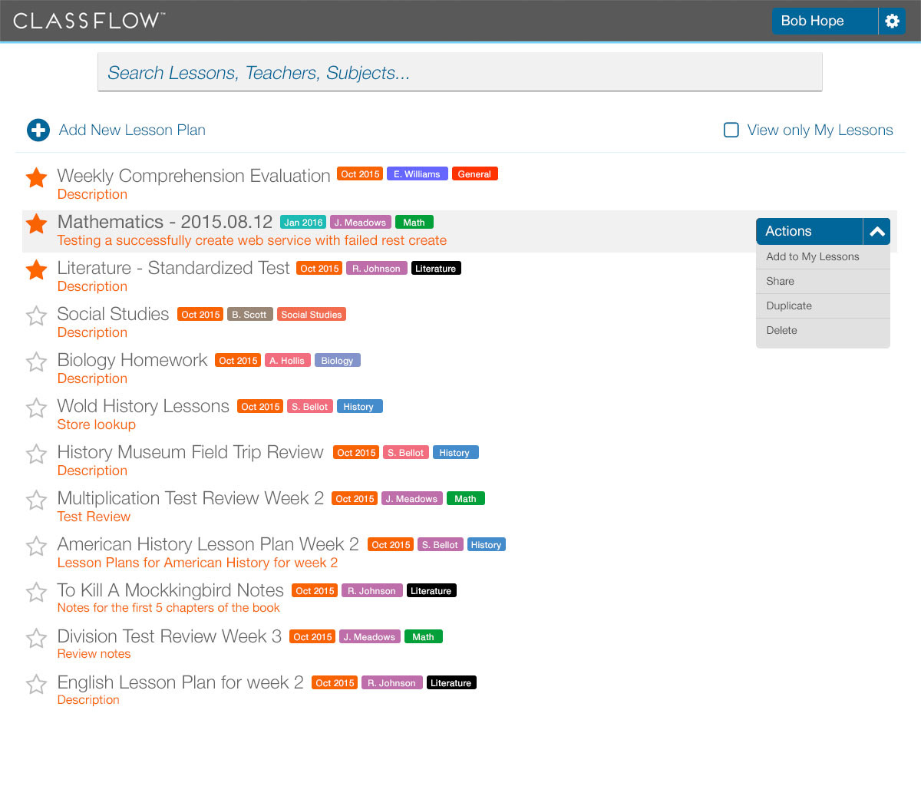Click Add New Lesson Plan link
The image size is (921, 786).
pos(132,130)
